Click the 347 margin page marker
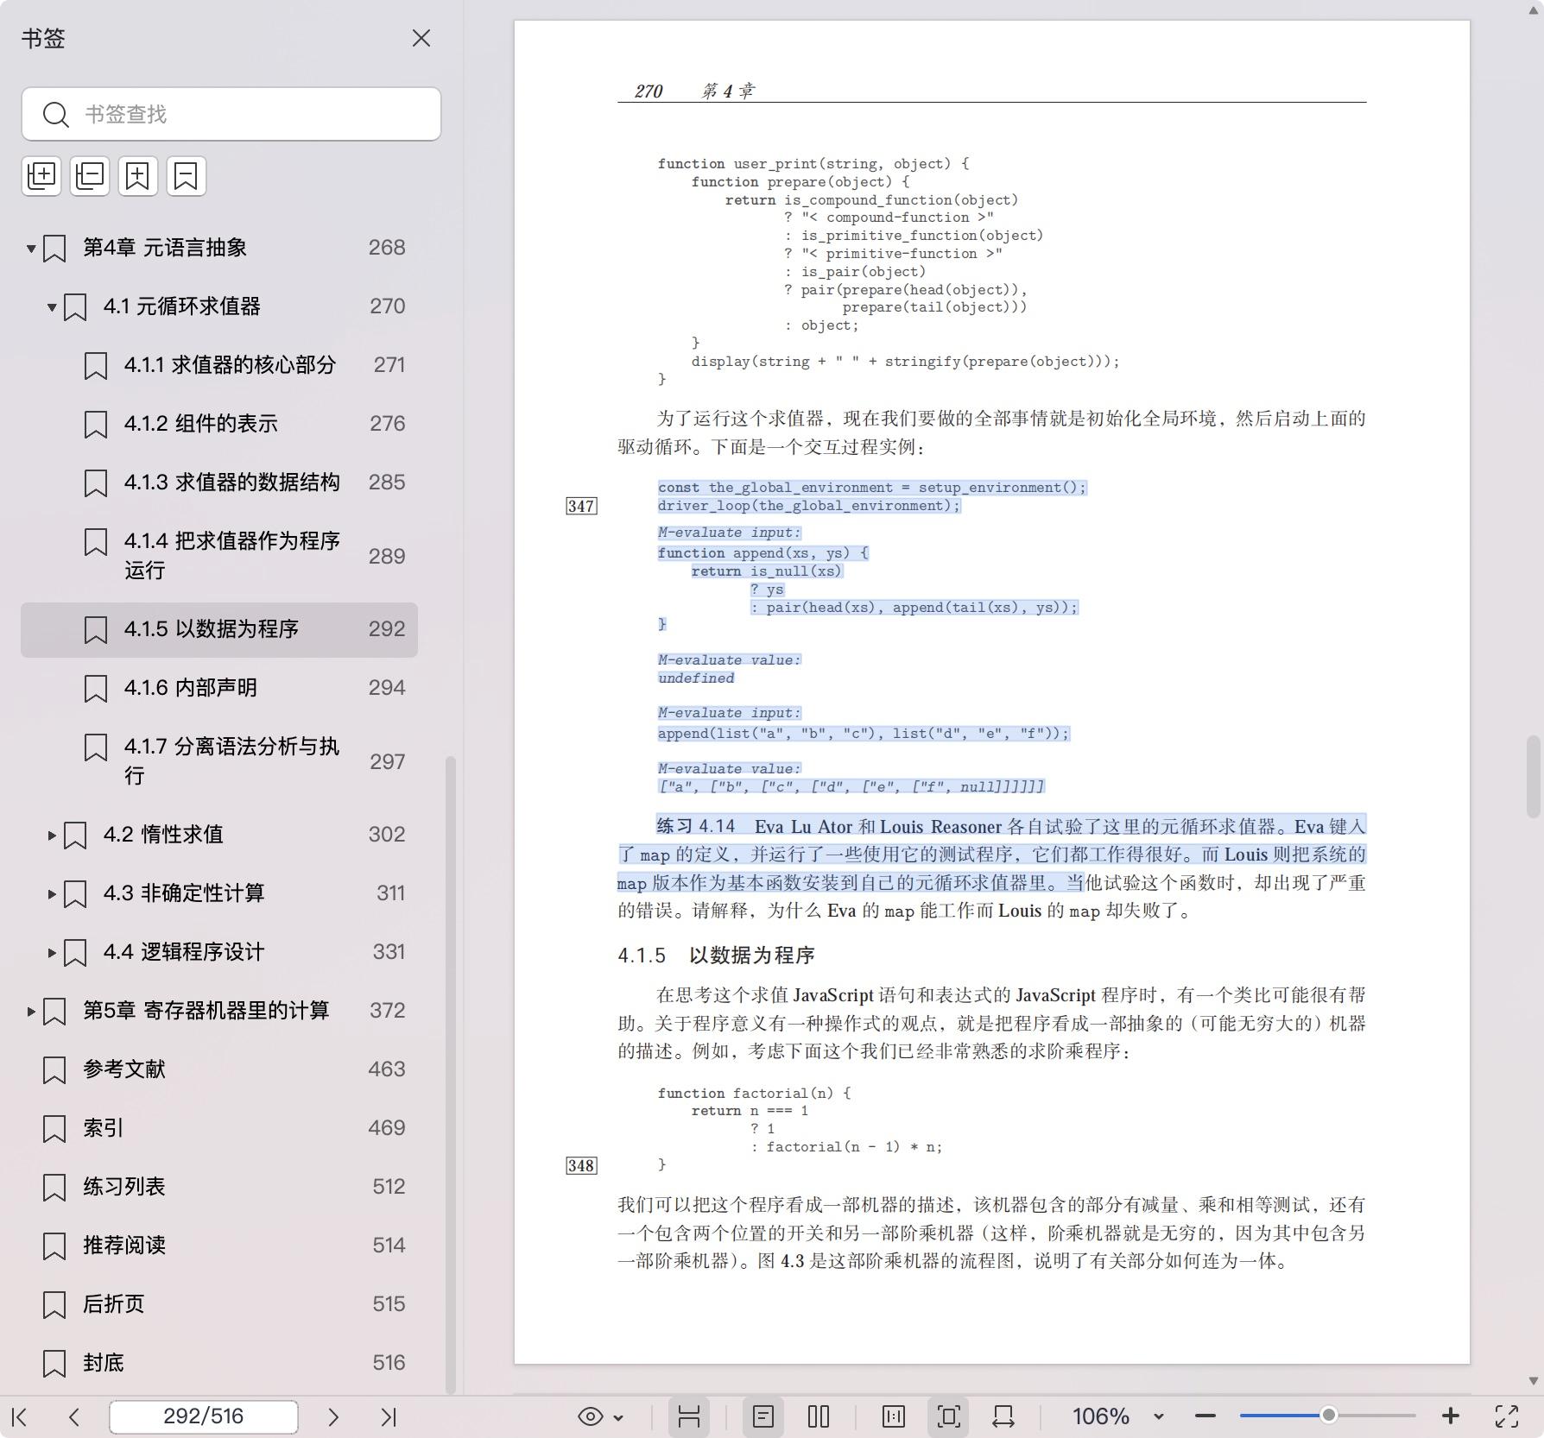Viewport: 1544px width, 1438px height. point(581,506)
